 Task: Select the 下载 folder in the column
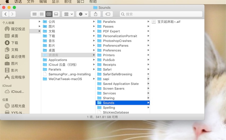coord(68,36)
